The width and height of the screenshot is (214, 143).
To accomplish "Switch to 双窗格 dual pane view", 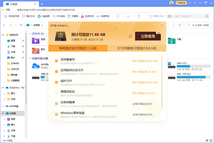I will click(x=73, y=16).
